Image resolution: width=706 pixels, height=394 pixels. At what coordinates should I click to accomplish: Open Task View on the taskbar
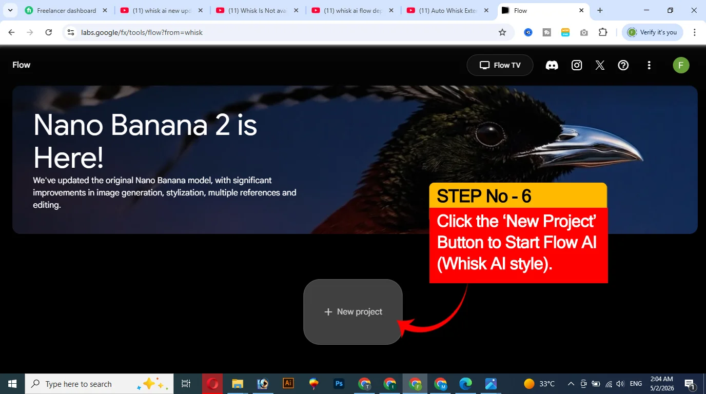click(x=186, y=384)
